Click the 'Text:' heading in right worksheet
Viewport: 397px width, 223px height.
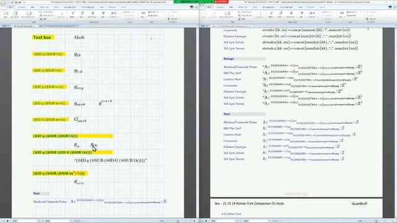tap(226, 114)
